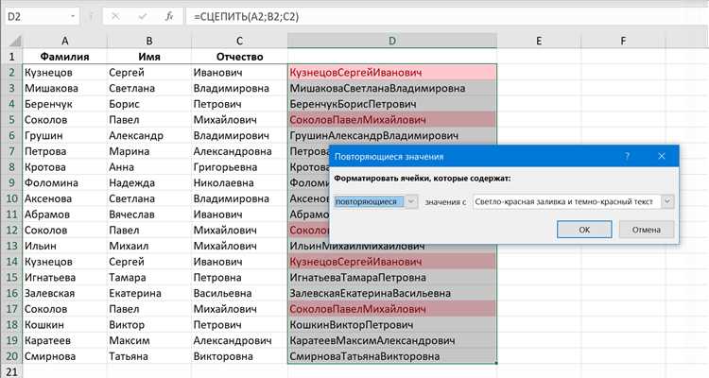Click СоколовПавелМихайлович in row 5
The width and height of the screenshot is (709, 378).
392,120
